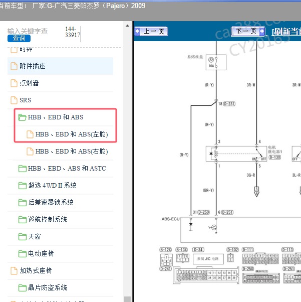Click the 10A fuse symbol number 22
301x302 pixels.
click(216, 62)
